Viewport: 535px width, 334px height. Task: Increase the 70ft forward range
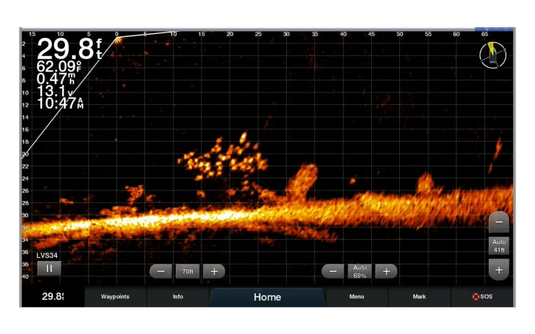click(x=214, y=271)
